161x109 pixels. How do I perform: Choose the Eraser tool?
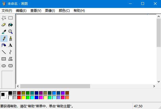click(4, 25)
